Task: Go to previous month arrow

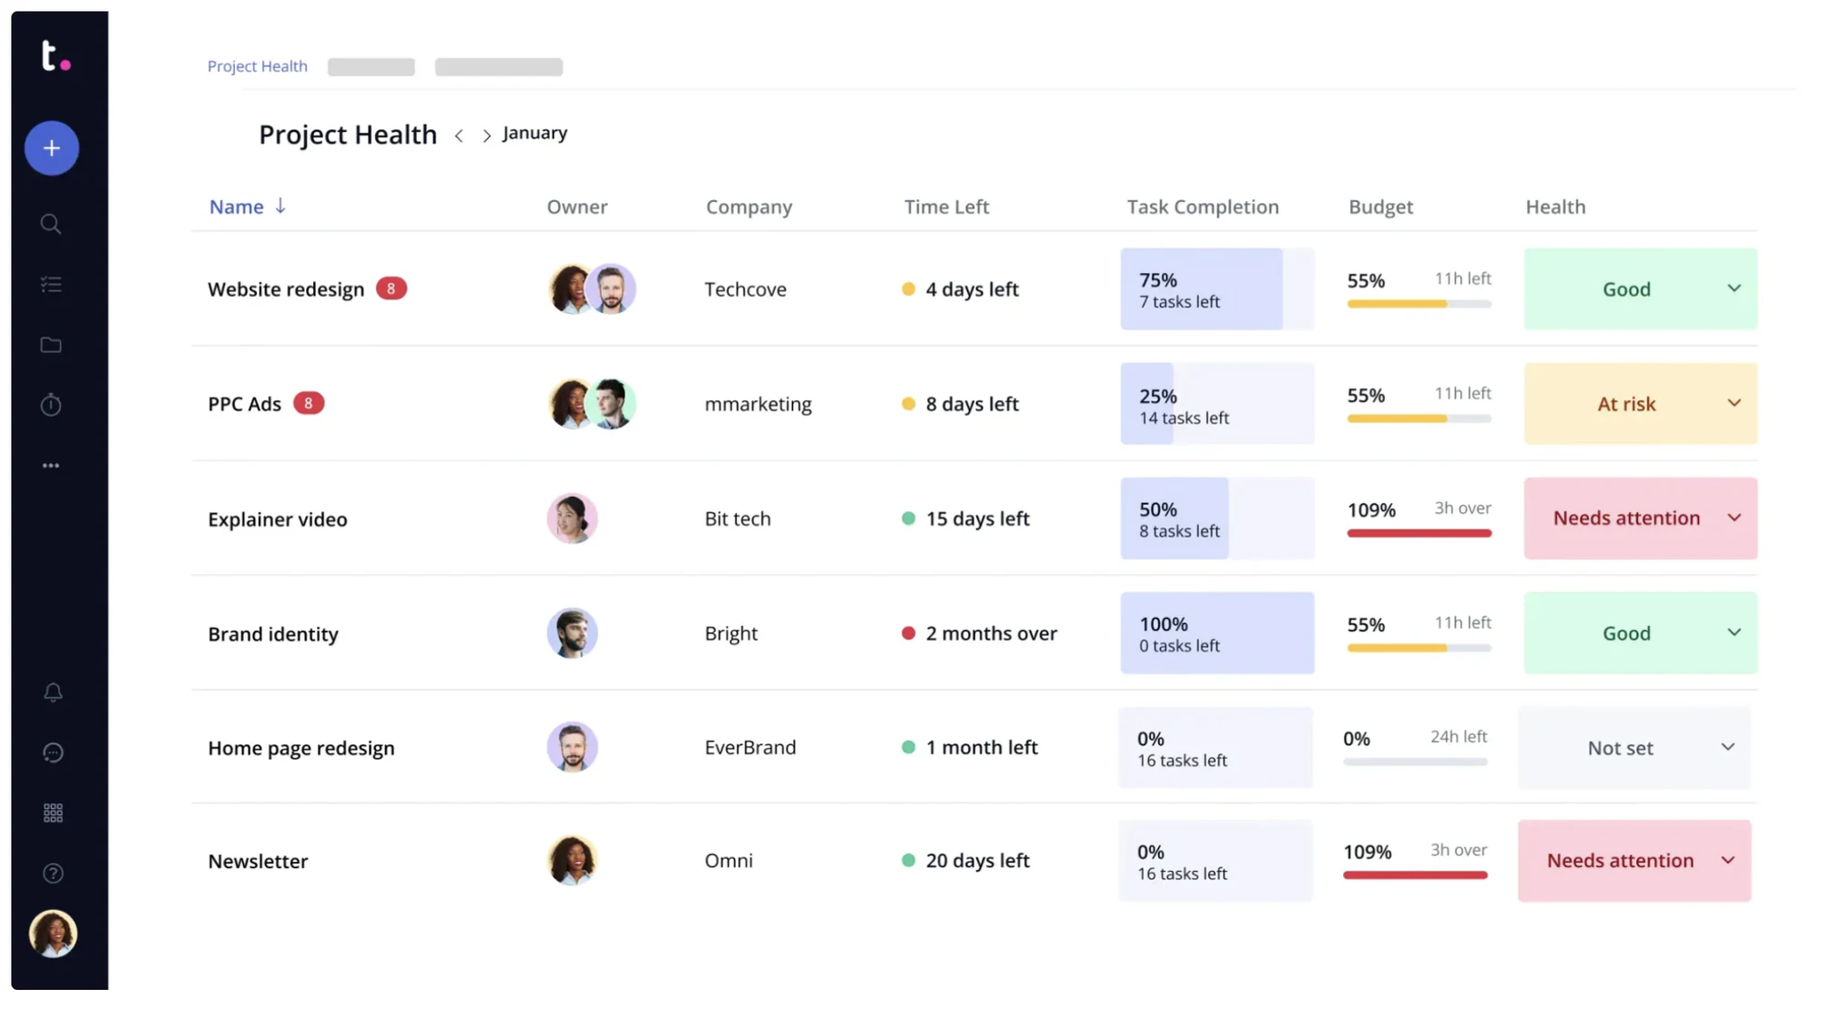Action: (x=460, y=136)
